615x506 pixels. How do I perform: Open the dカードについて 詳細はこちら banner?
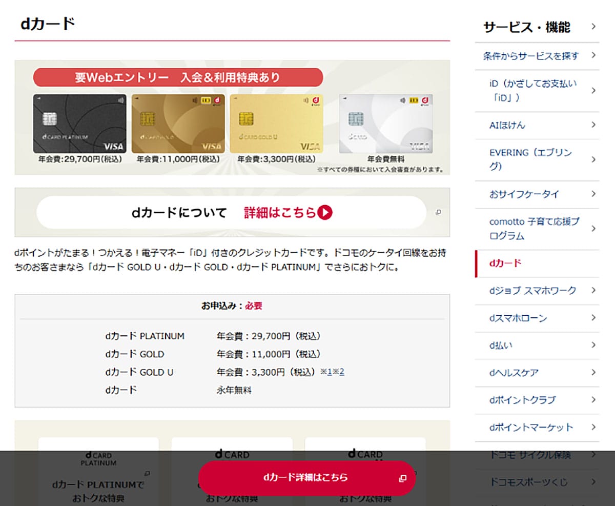click(x=231, y=212)
